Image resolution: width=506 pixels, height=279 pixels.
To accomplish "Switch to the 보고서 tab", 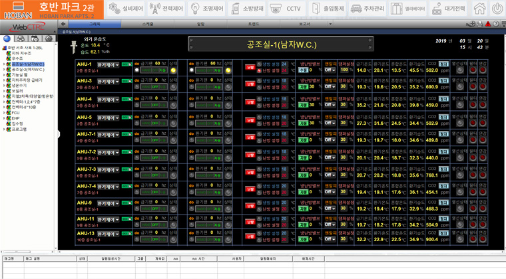I will [x=304, y=24].
